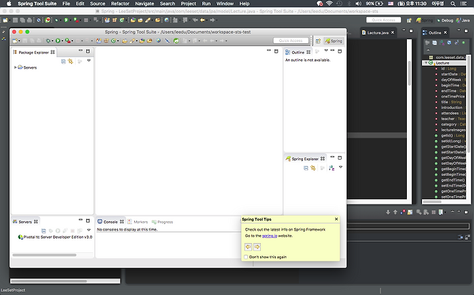Click the New file icon in front window toolbar
This screenshot has width=474, height=295.
pos(14,41)
